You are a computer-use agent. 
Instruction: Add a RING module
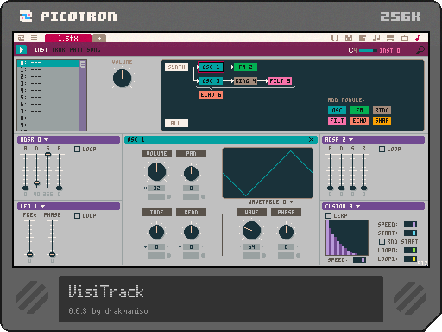point(382,111)
